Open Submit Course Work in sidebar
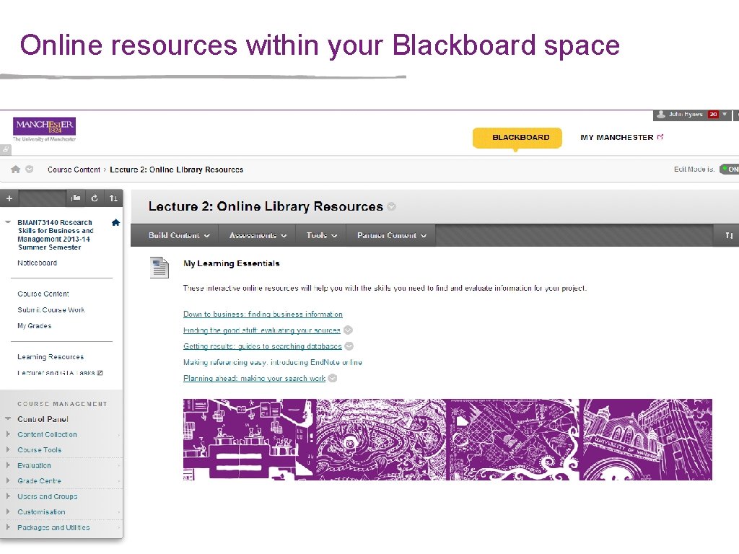Viewport: 739px width, 554px height. (x=51, y=310)
